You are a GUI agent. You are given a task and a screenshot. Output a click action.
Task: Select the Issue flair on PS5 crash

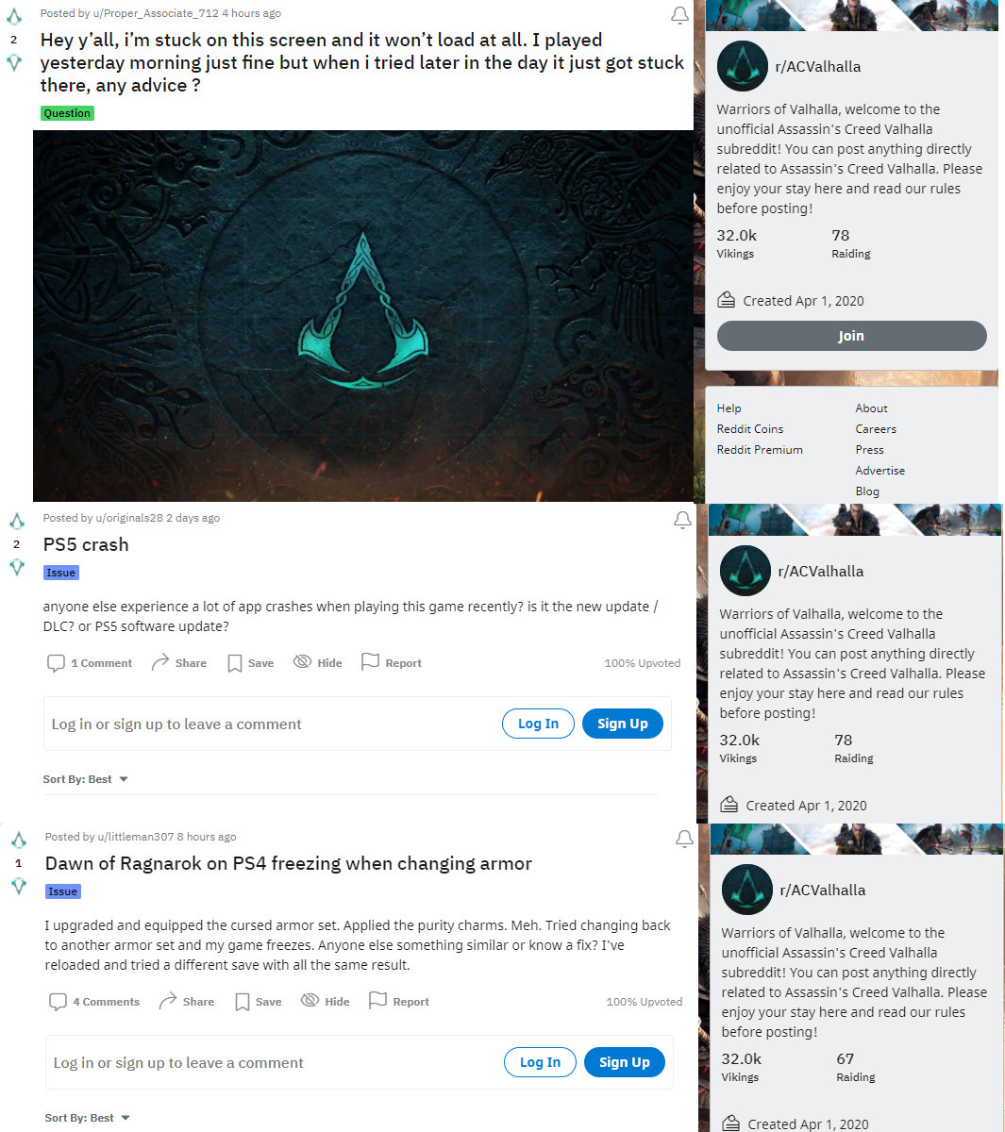click(x=60, y=573)
